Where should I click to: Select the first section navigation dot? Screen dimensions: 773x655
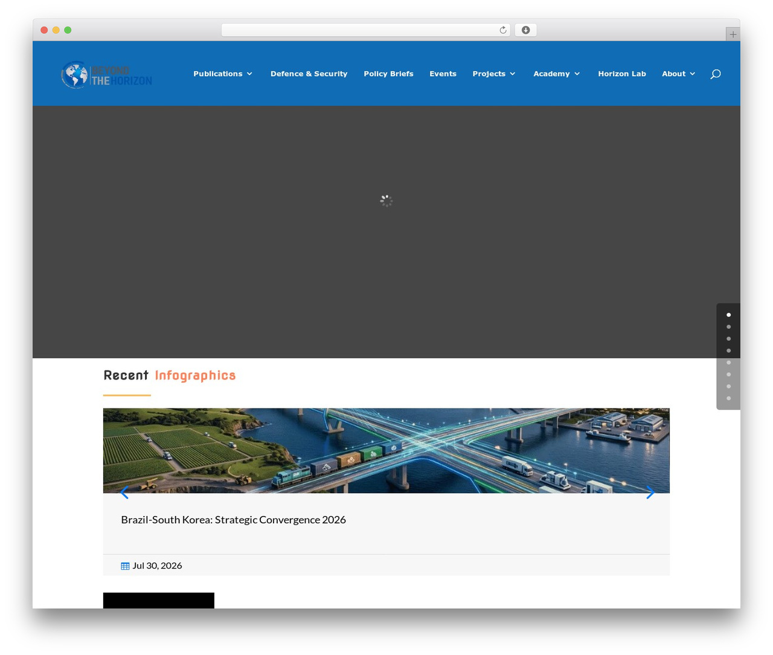point(728,315)
